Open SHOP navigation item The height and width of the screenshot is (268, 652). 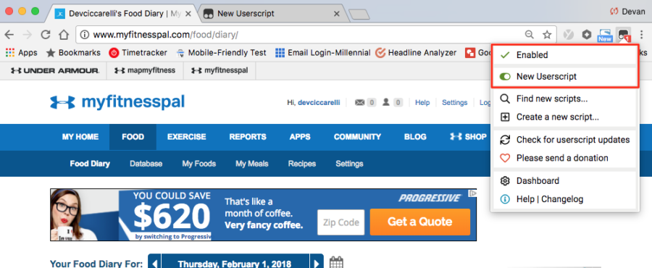pyautogui.click(x=468, y=137)
